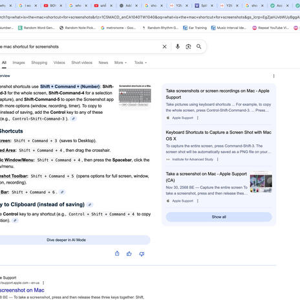Screen dimensions: 300x300
Task: Open three-dot menu beside support.apple.com result
Action: 43,283
